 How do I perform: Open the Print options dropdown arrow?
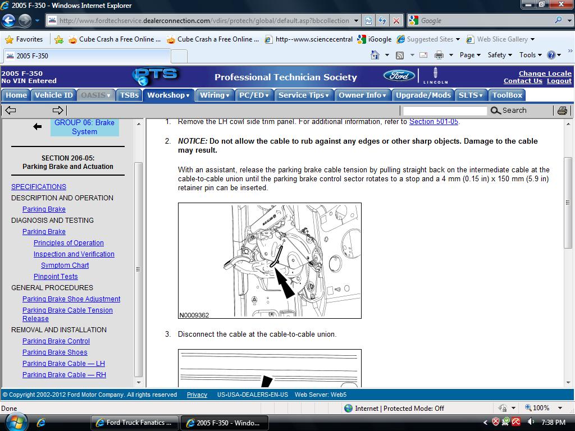click(x=451, y=55)
